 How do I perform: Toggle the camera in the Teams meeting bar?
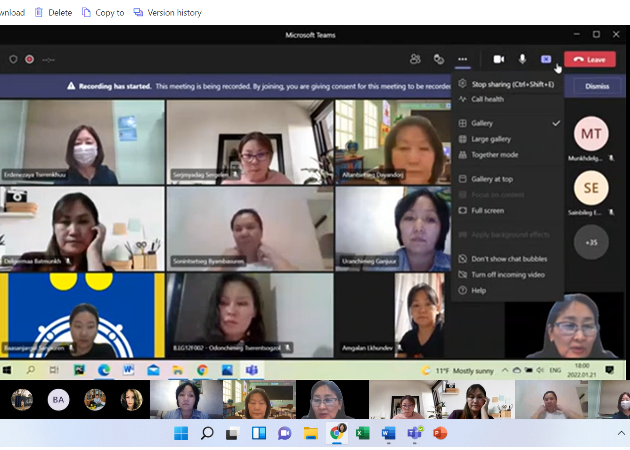[x=499, y=59]
